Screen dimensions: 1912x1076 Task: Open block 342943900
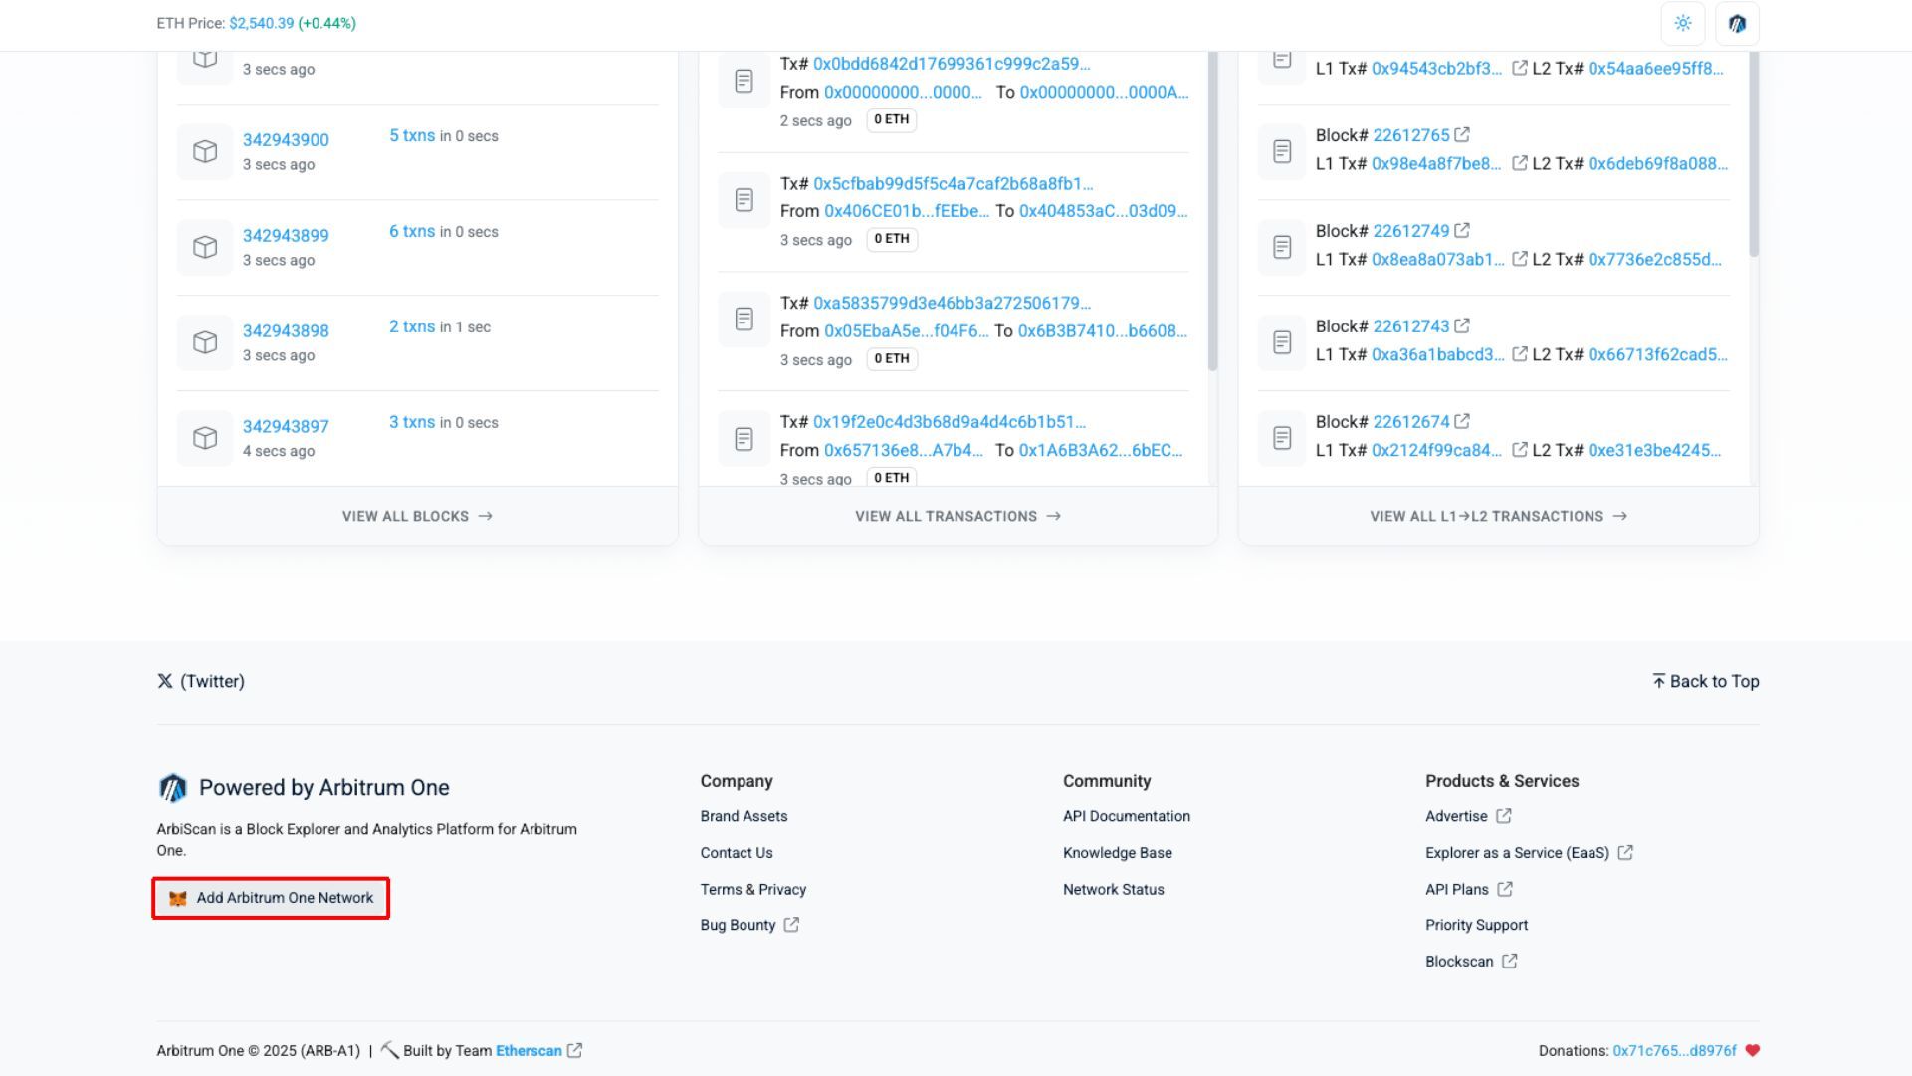point(286,140)
